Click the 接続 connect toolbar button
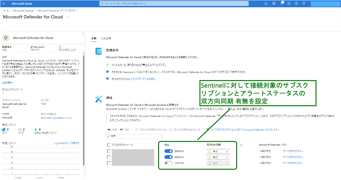 click(x=112, y=129)
